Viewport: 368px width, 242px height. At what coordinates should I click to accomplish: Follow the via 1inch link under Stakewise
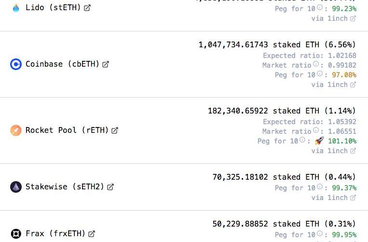tap(333, 198)
